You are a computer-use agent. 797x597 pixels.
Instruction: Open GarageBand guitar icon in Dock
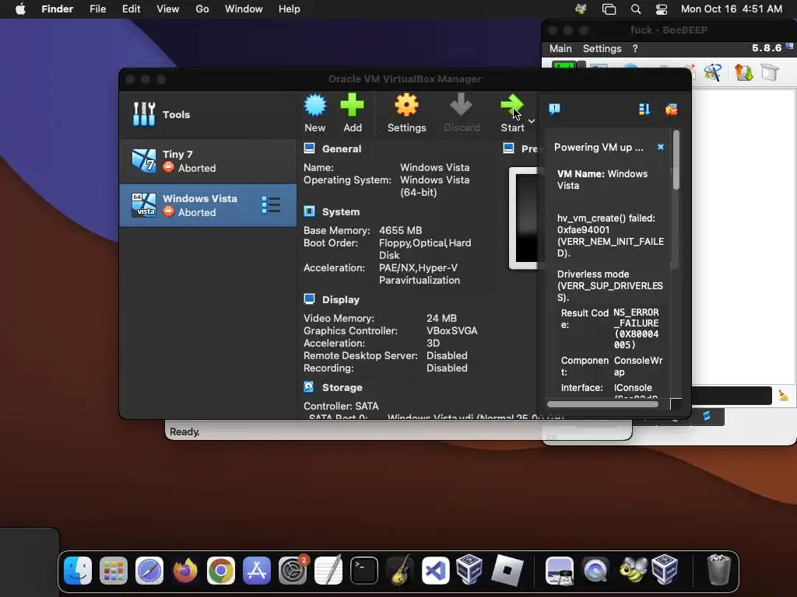pyautogui.click(x=400, y=571)
